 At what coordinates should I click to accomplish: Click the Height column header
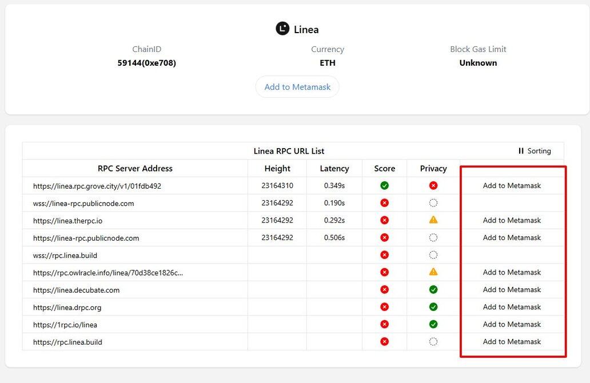click(277, 168)
